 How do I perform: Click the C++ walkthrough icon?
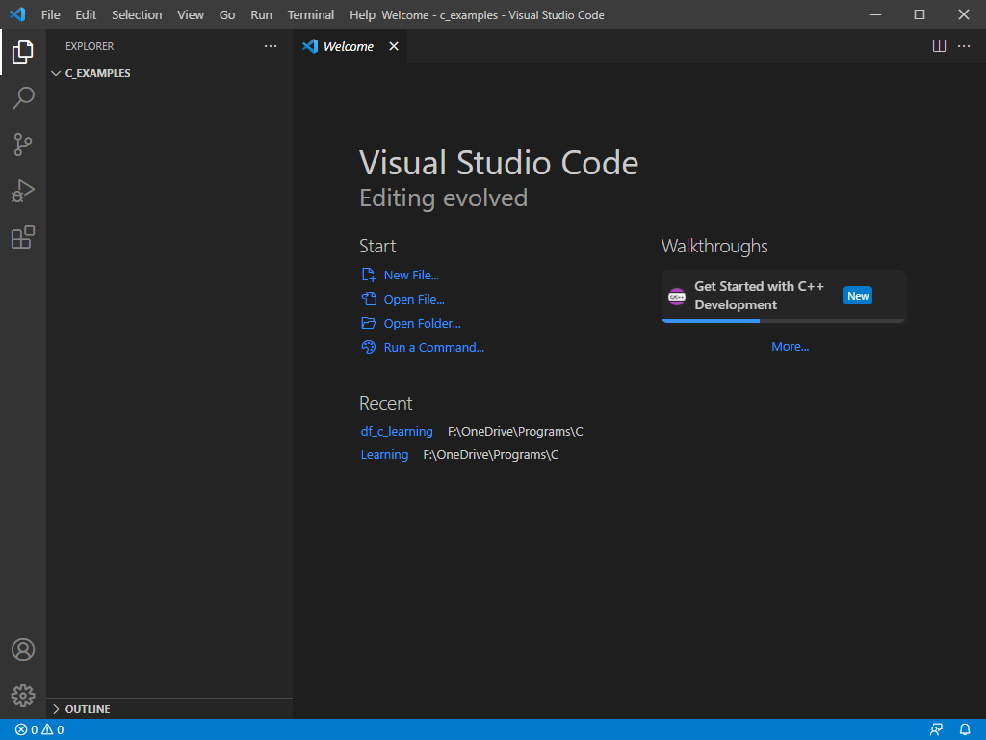(x=677, y=296)
